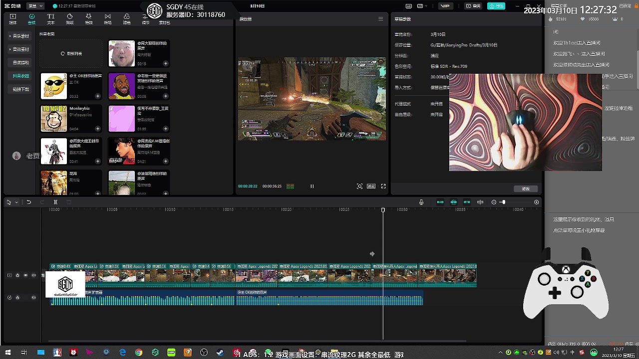
Task: Open the 文本 (Text) tab with TI icon
Action: (x=50, y=19)
